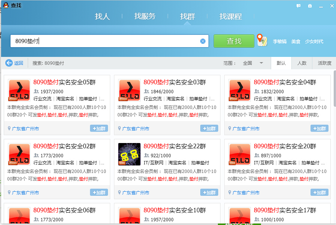Open avatar of 8090垫付实名安全22群
Screen dimensions: 336x225
click(x=129, y=154)
